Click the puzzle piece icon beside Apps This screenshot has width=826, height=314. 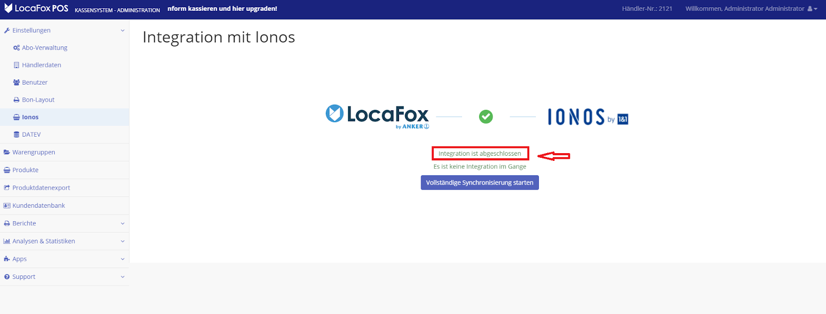(7, 259)
